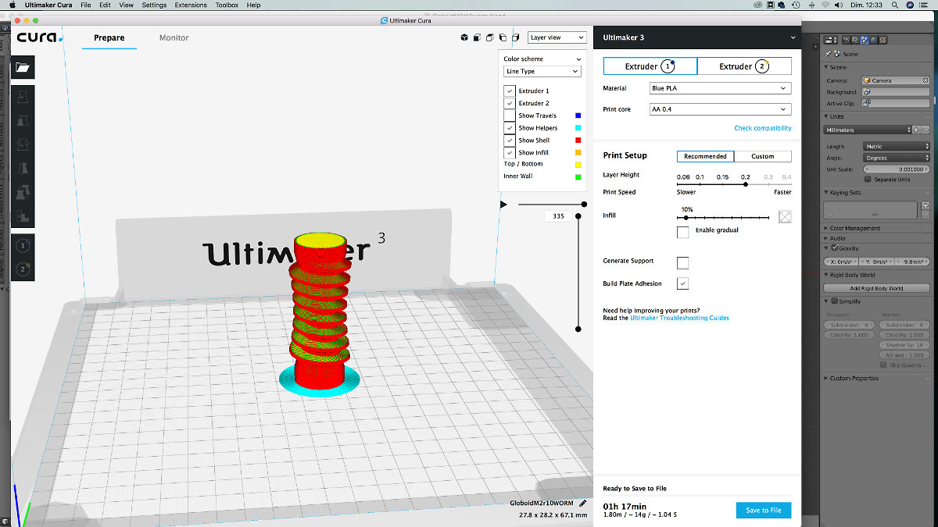Select the Per Model Settings tool
Viewport: 938px width, 527px height.
[23, 192]
